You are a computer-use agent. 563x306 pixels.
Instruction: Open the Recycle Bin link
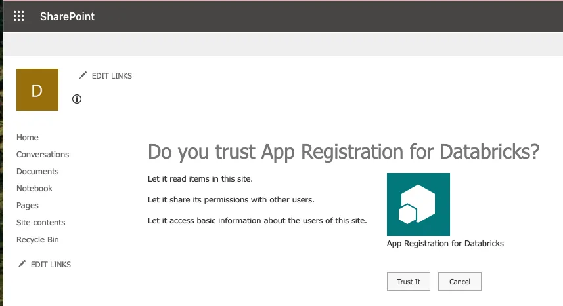[37, 240]
